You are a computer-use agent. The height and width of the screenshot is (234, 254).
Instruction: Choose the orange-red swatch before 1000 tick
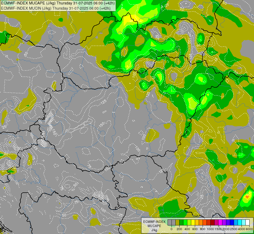[205, 222]
